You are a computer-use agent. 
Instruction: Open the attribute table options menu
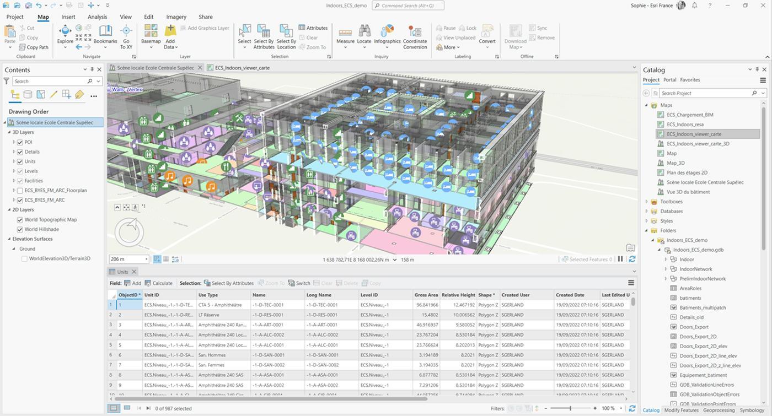coord(631,283)
